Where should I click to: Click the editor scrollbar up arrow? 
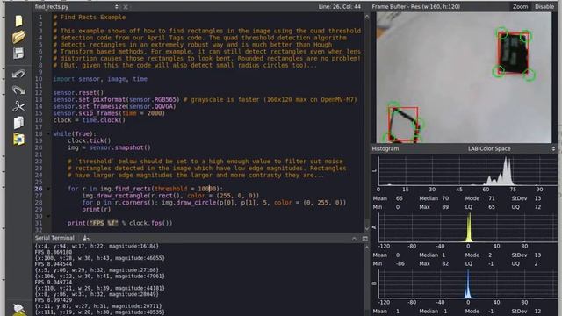[367, 17]
